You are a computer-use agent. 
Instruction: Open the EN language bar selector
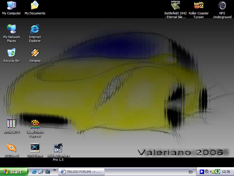pyautogui.click(x=190, y=172)
